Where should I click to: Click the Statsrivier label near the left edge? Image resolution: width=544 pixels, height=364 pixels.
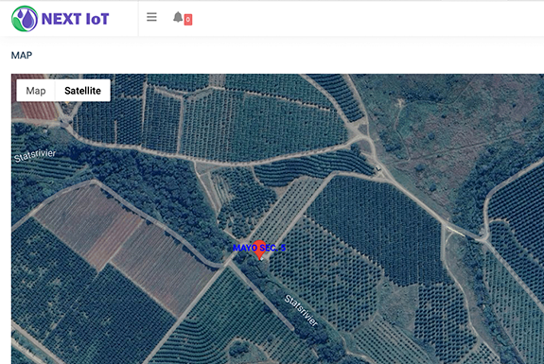click(x=35, y=155)
